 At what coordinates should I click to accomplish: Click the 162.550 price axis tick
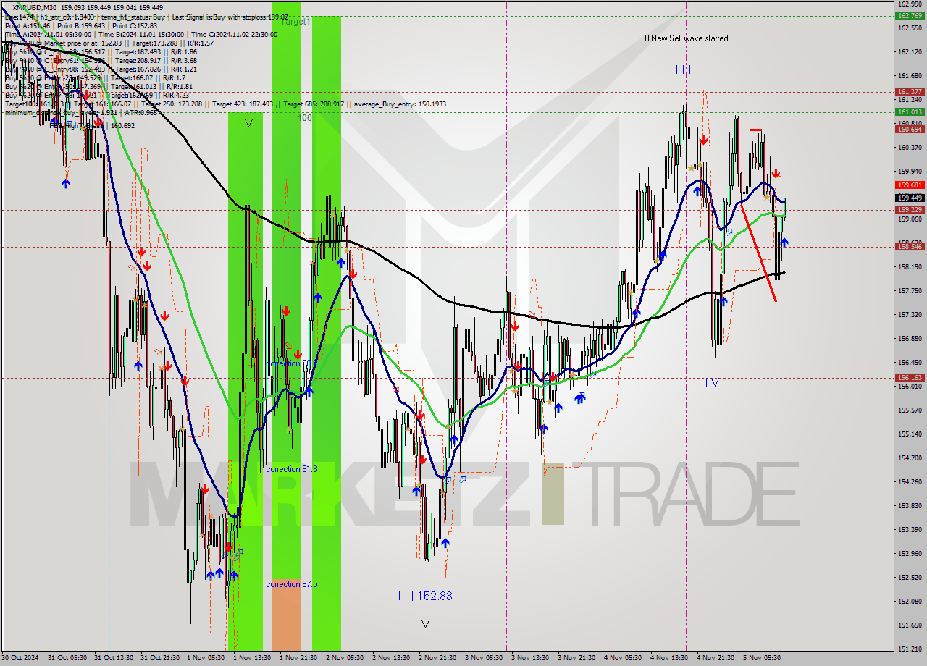[909, 28]
